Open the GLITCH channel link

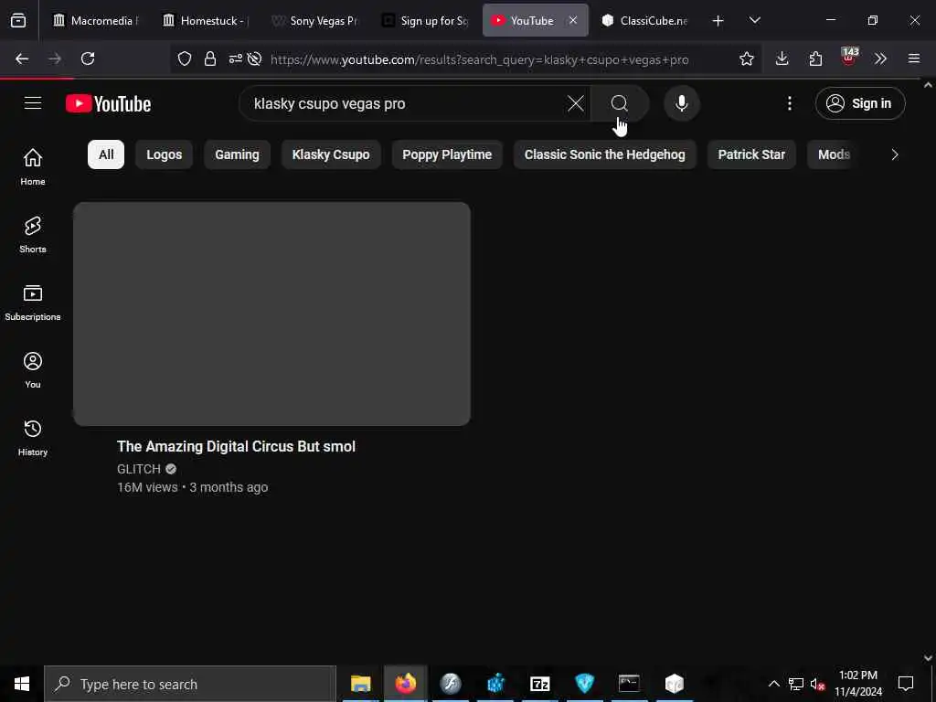tap(139, 469)
